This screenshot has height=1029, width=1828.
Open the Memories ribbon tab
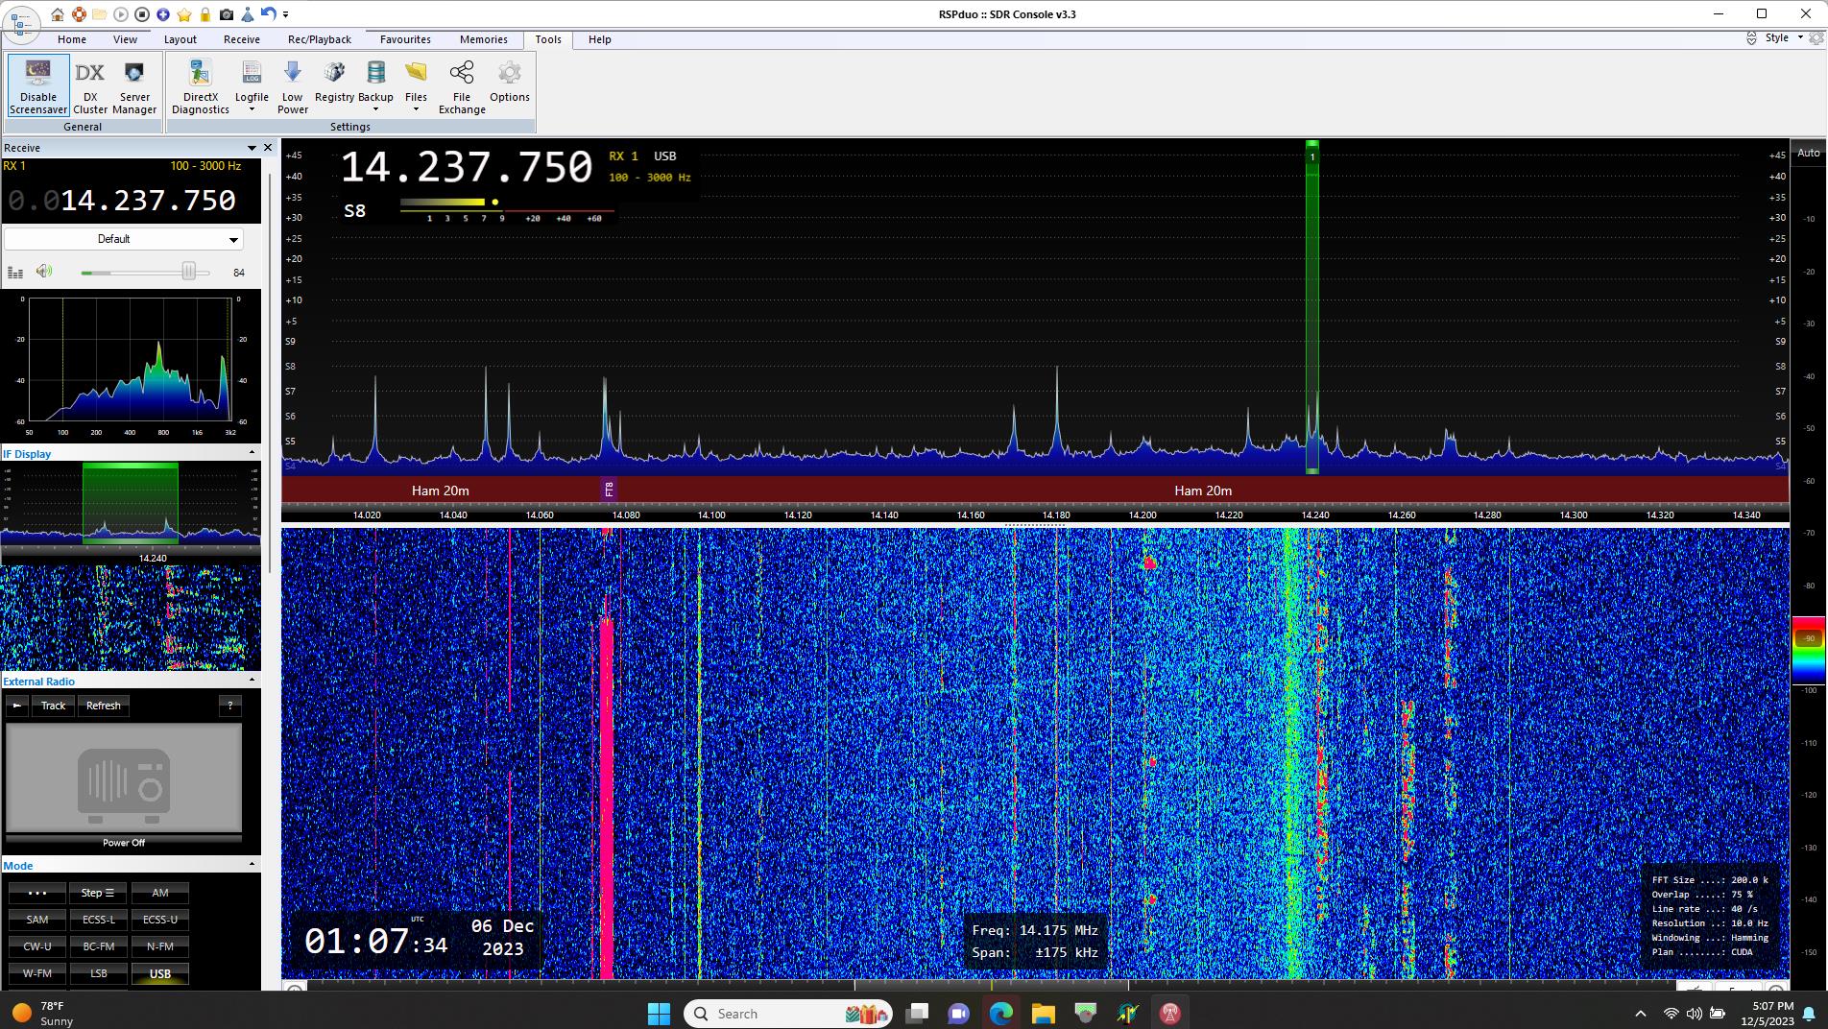point(483,39)
